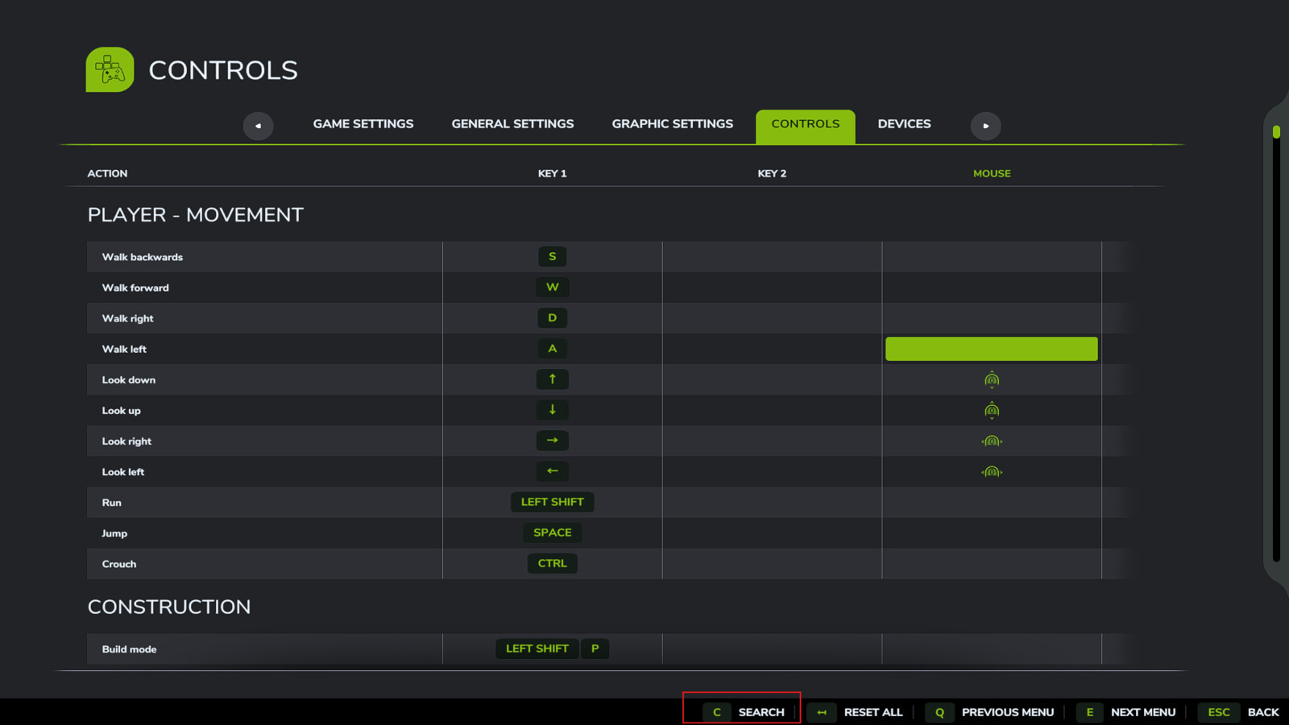
Task: Click right-arrow key binding for Look right
Action: pos(553,441)
